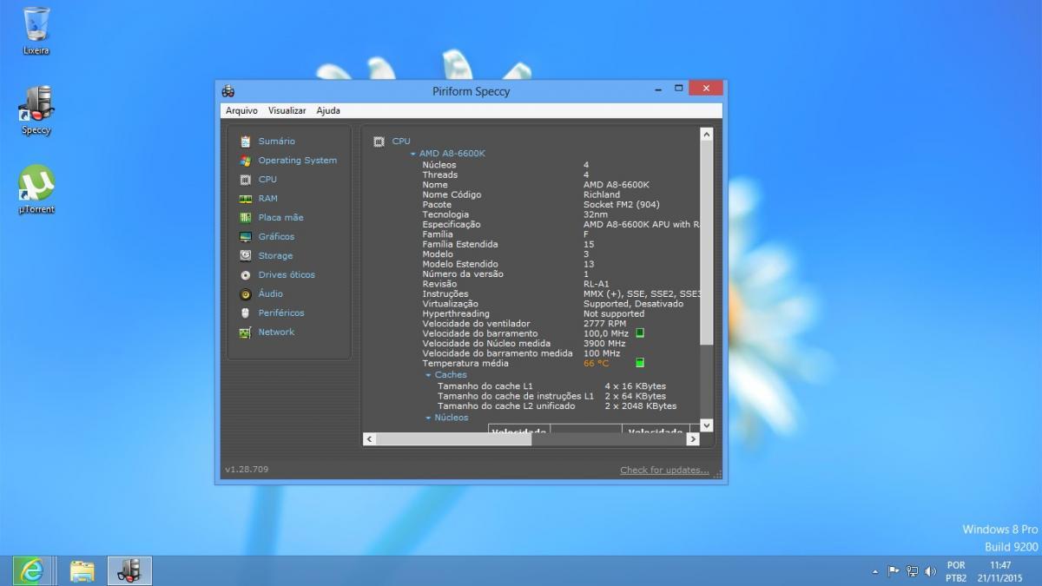
Task: Open File Explorer from the taskbar
Action: click(x=82, y=570)
